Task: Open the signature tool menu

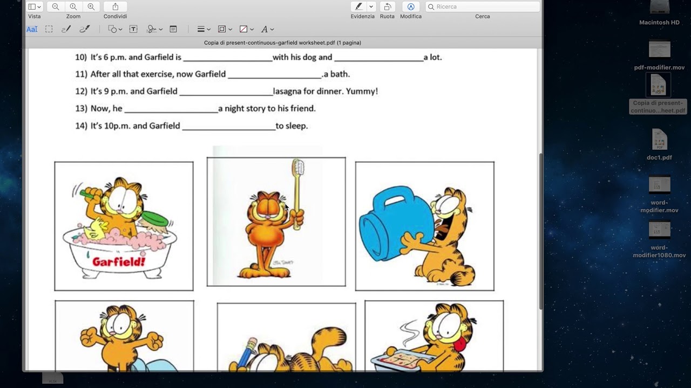Action: (x=154, y=29)
